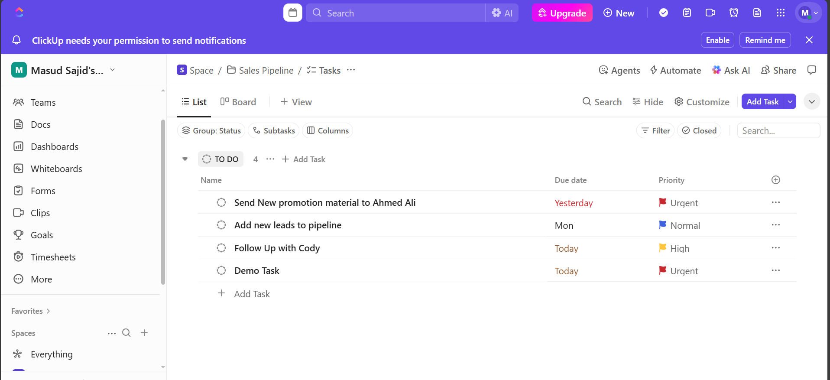Toggle status circle for Add new leads task
This screenshot has width=830, height=380.
point(221,225)
